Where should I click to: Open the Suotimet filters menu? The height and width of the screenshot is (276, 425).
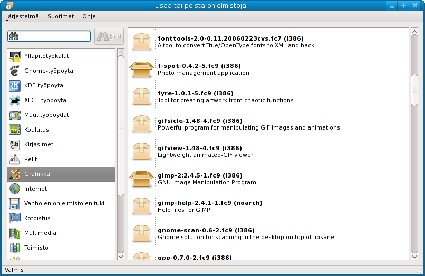(61, 16)
